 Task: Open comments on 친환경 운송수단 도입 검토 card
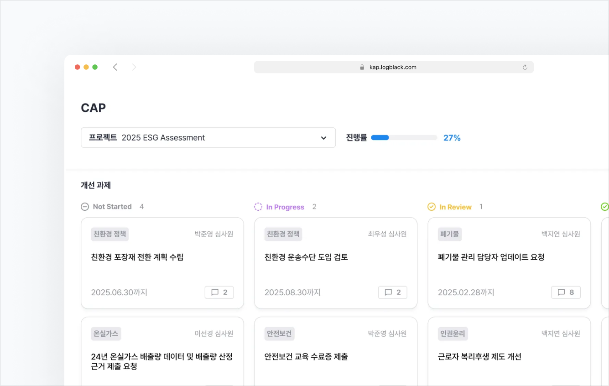(x=393, y=292)
